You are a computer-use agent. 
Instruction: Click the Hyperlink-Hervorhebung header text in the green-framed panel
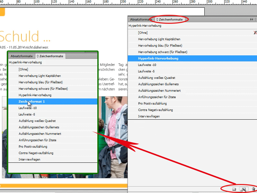pyautogui.click(x=25, y=62)
